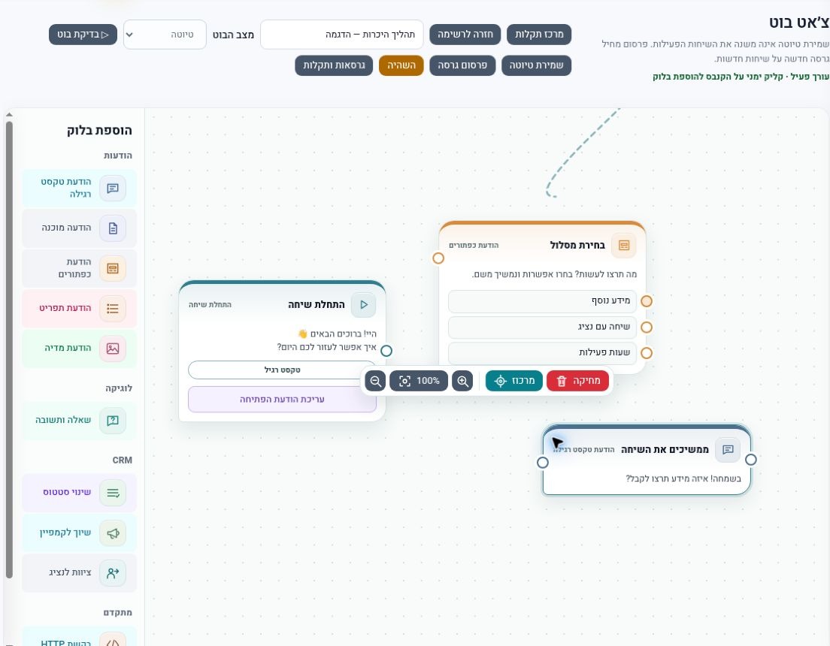Add a שינוי סטטוס CRM block
830x646 pixels.
[80, 493]
